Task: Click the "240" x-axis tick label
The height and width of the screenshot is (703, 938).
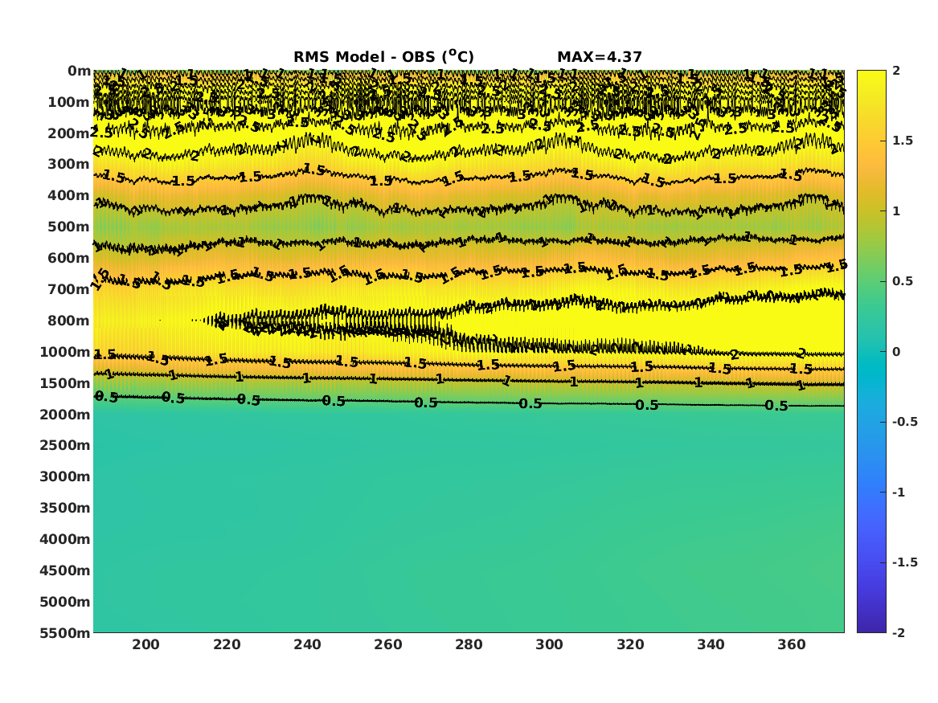Action: [308, 645]
